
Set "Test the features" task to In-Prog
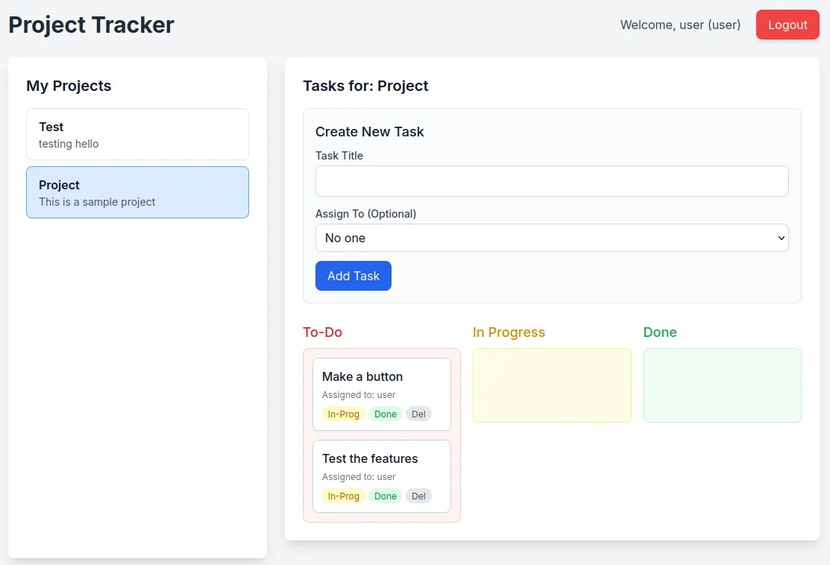343,496
